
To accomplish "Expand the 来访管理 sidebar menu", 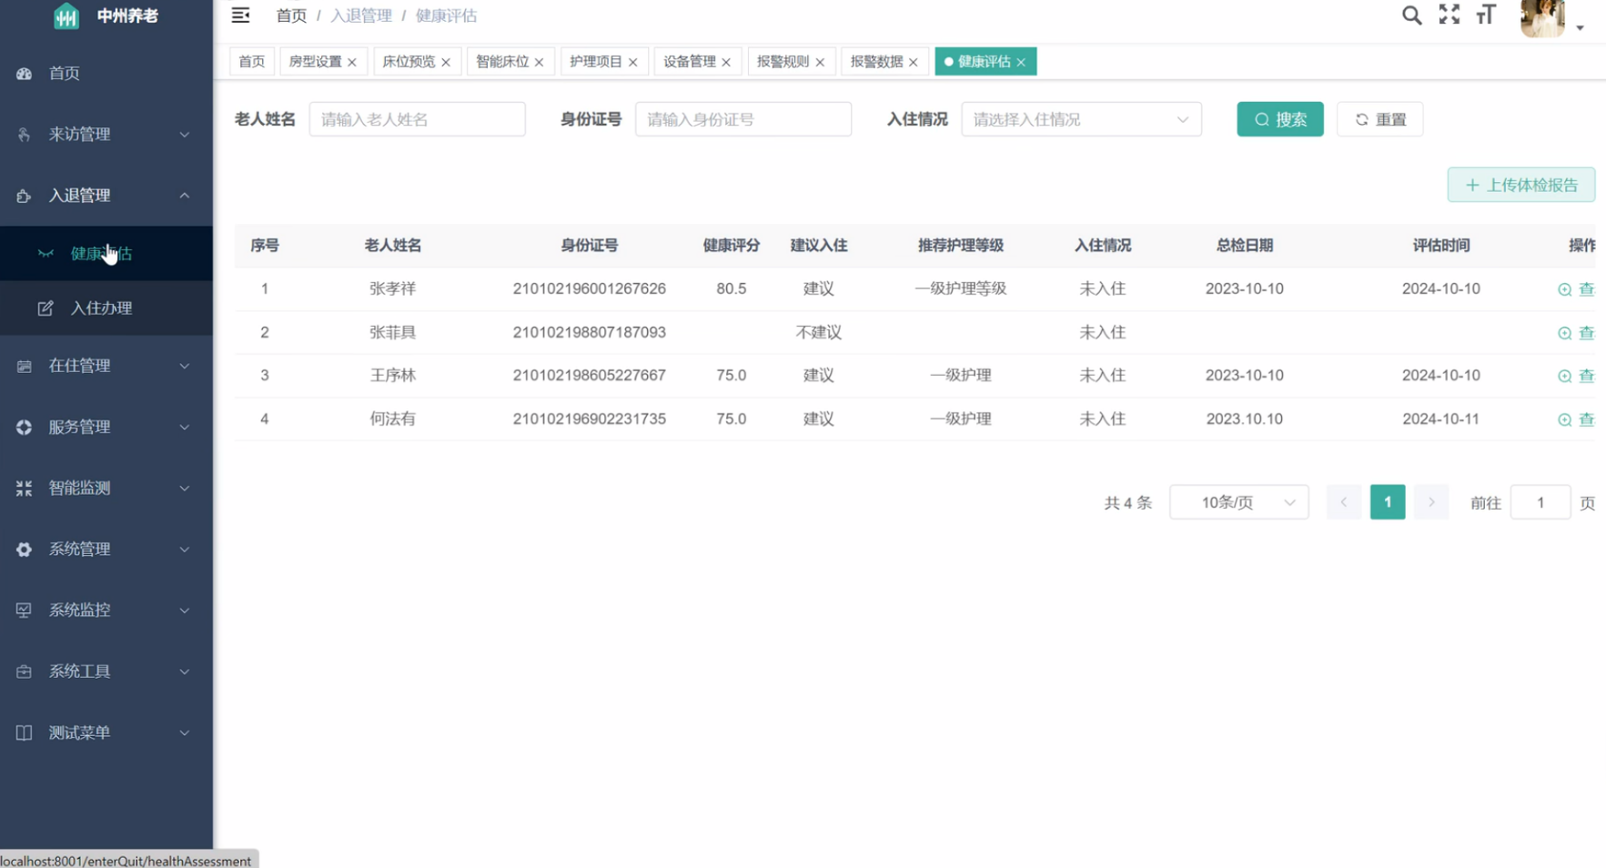I will pos(106,135).
